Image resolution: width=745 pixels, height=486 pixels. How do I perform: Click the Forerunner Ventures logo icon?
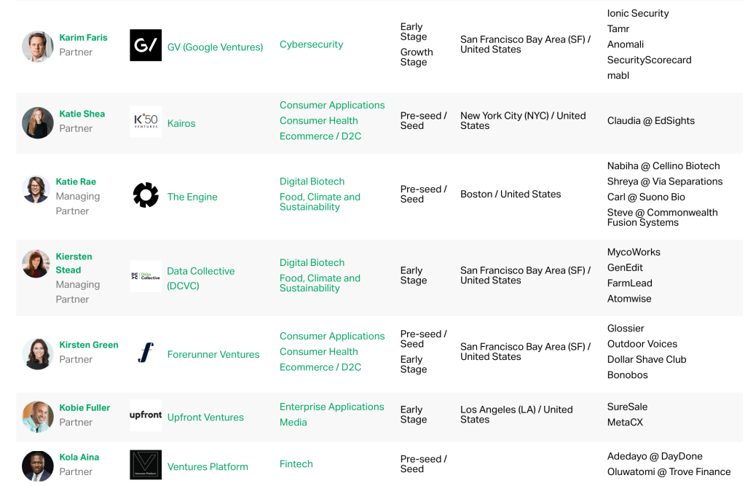click(x=146, y=353)
